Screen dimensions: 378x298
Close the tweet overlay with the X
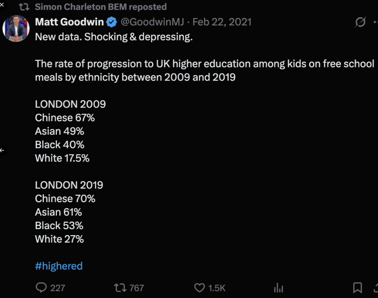click(x=2, y=4)
